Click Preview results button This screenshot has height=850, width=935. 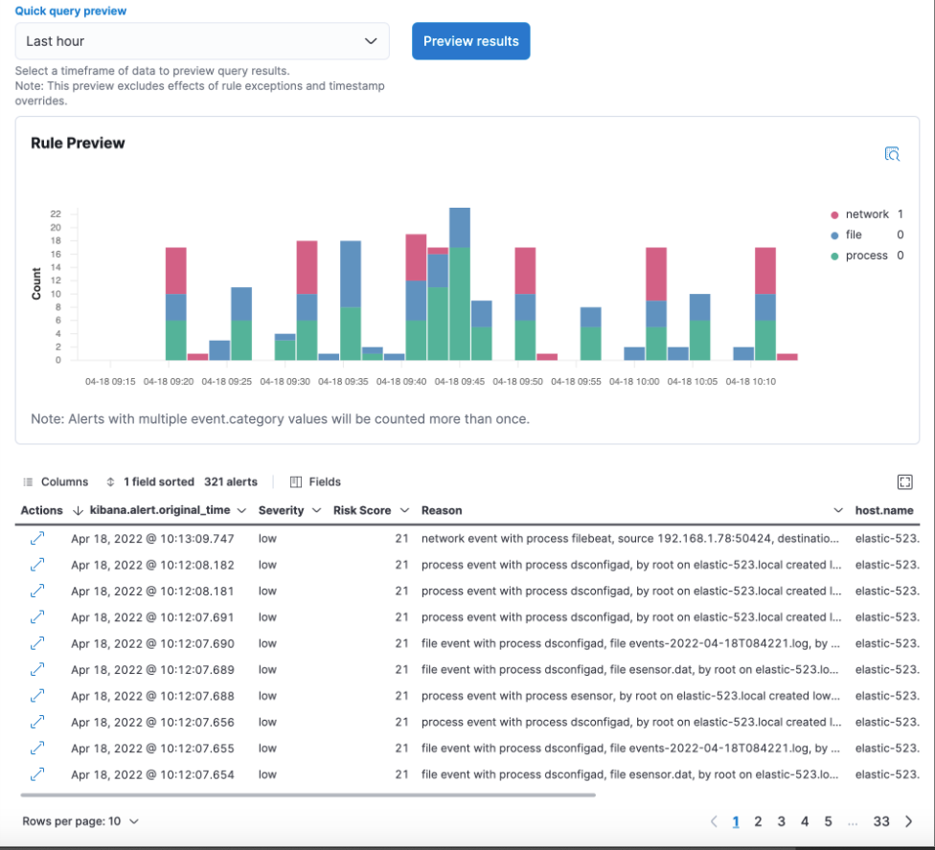click(470, 41)
